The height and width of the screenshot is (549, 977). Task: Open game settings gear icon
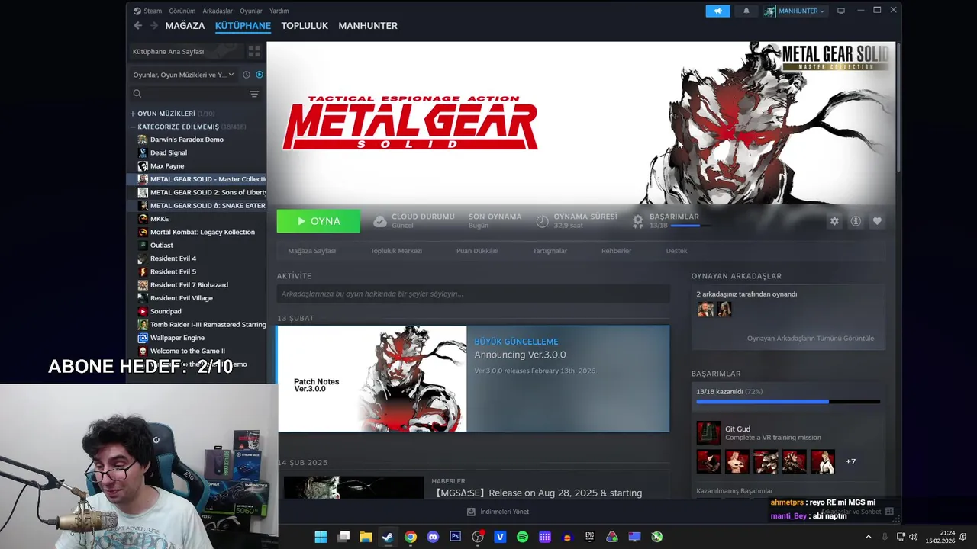[834, 221]
